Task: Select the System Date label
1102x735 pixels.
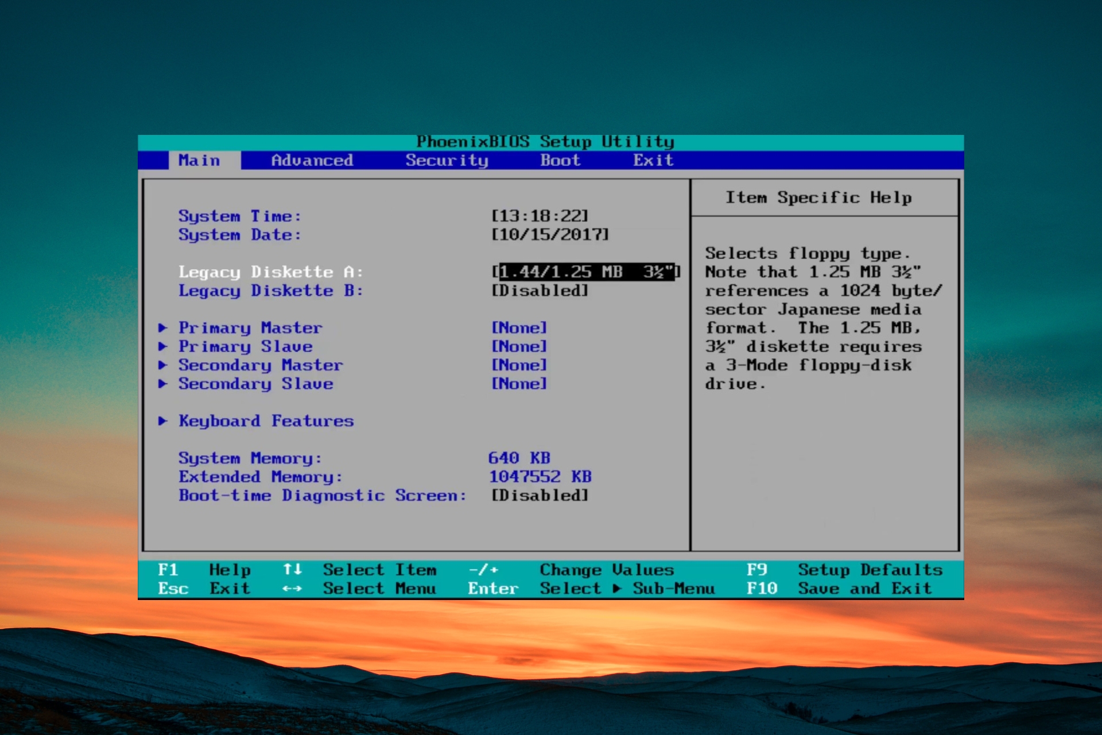Action: 239,234
